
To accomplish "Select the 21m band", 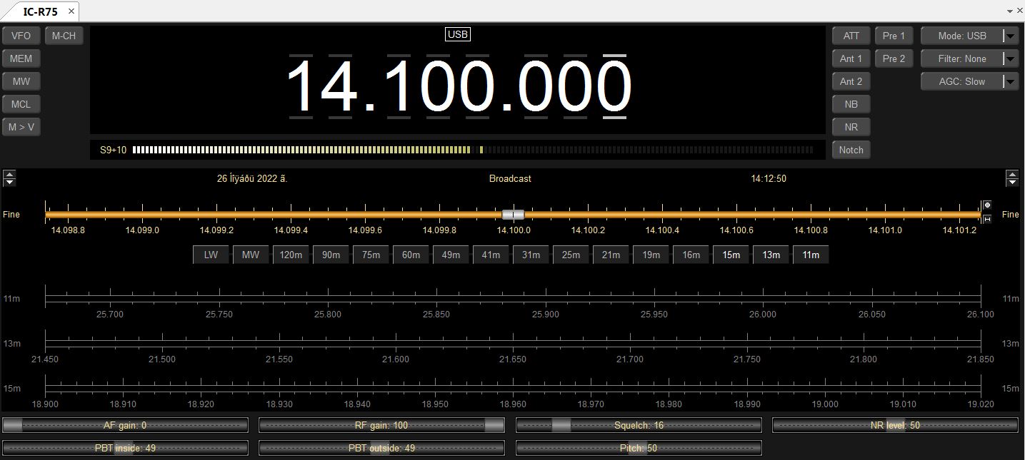I will pyautogui.click(x=611, y=255).
